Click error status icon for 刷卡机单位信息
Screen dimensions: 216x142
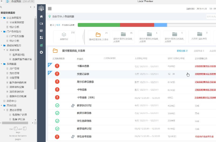(x=57, y=82)
